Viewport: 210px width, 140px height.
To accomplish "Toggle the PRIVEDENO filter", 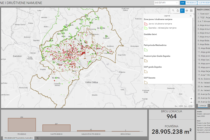I will click(x=191, y=3).
